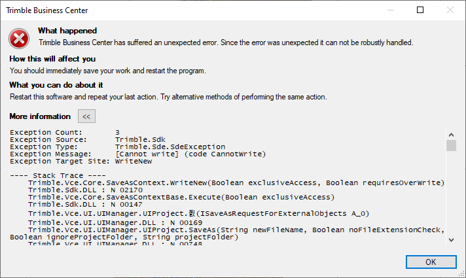Click the "More information" label
Viewport: 466px width, 278px height.
click(x=40, y=116)
